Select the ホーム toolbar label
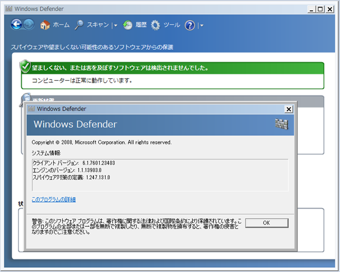Screen dimensions: 340x272 [x=61, y=25]
